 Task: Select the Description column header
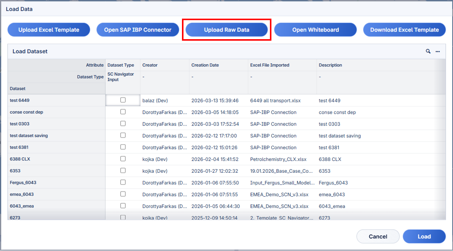330,65
